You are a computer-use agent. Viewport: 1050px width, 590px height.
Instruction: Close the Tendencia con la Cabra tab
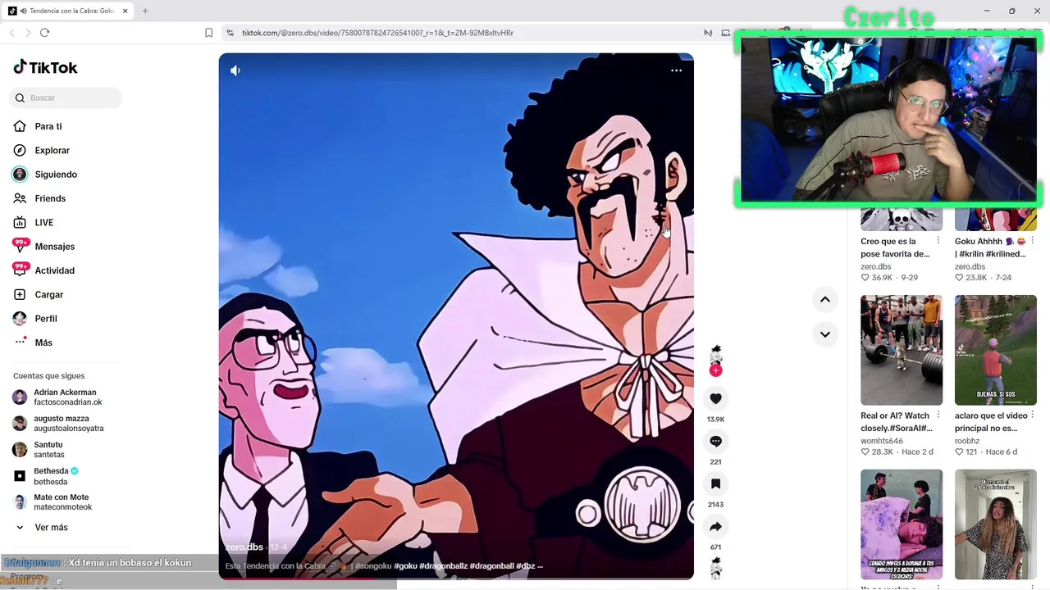point(126,11)
